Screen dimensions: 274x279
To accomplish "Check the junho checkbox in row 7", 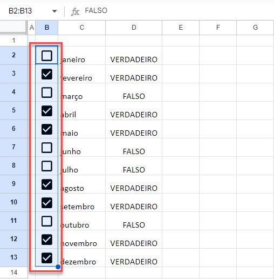I will 47,148.
